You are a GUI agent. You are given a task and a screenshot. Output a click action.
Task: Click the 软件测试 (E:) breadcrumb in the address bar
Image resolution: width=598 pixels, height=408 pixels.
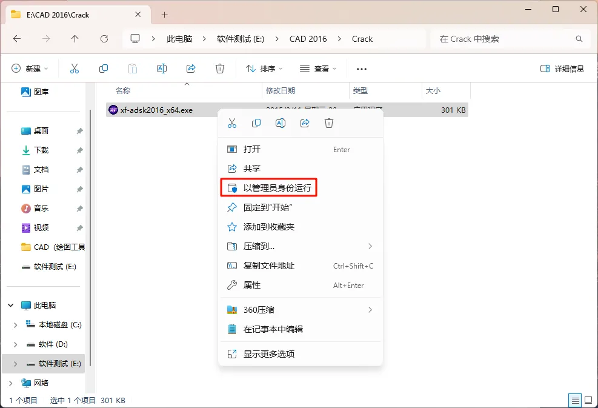tap(241, 39)
